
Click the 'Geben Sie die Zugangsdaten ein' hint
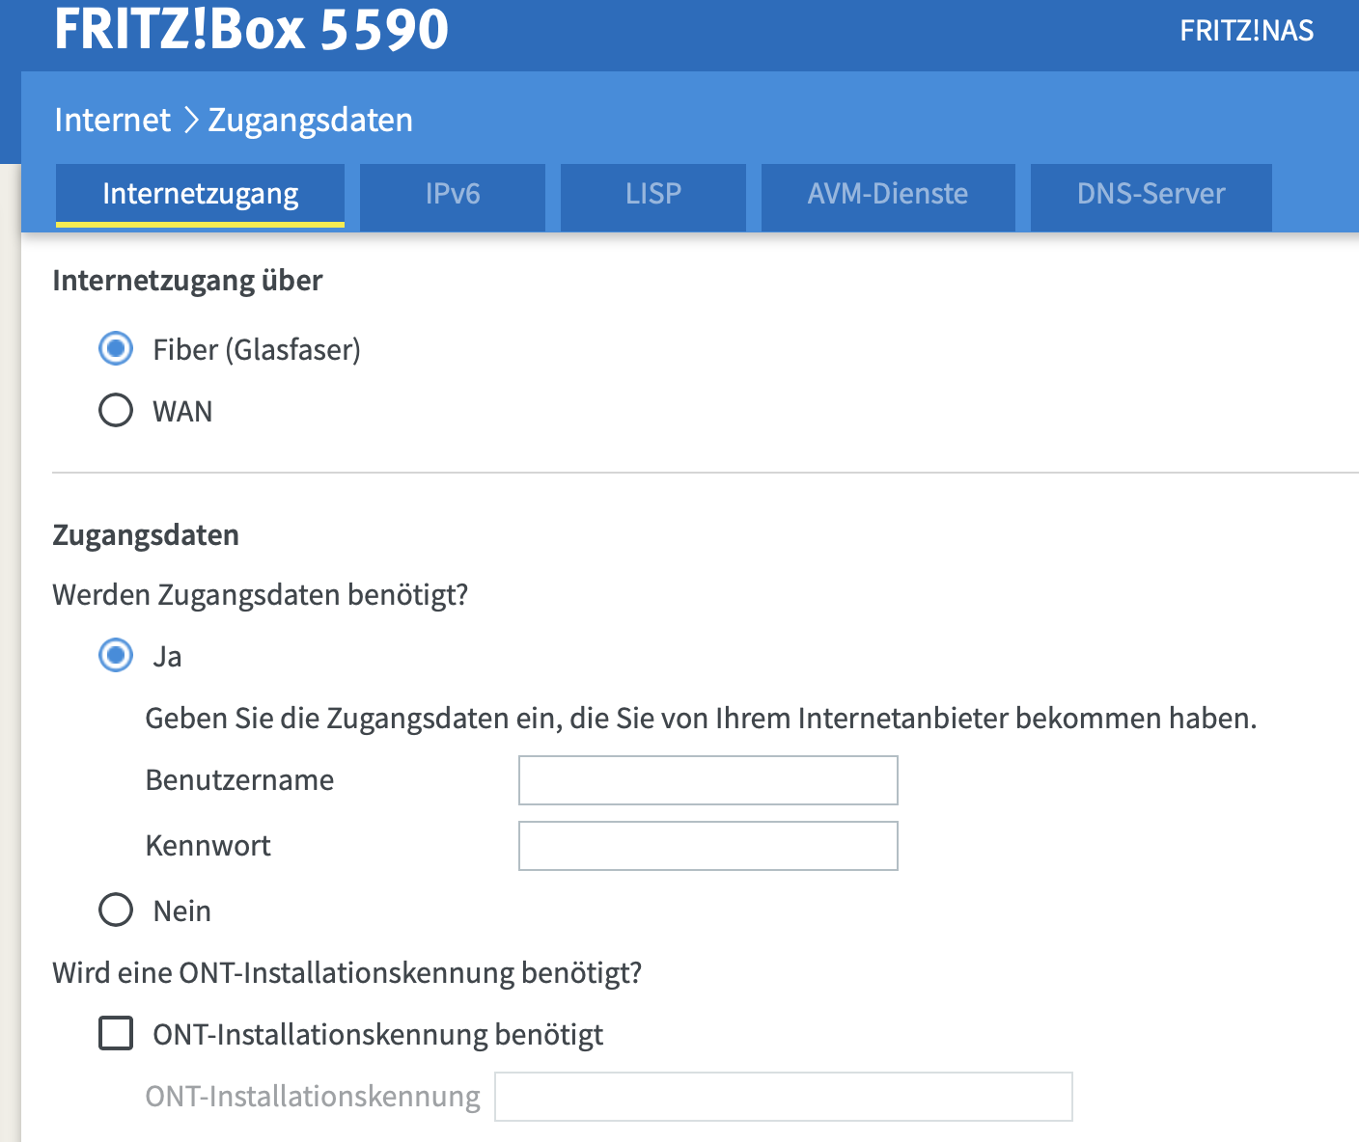point(701,719)
